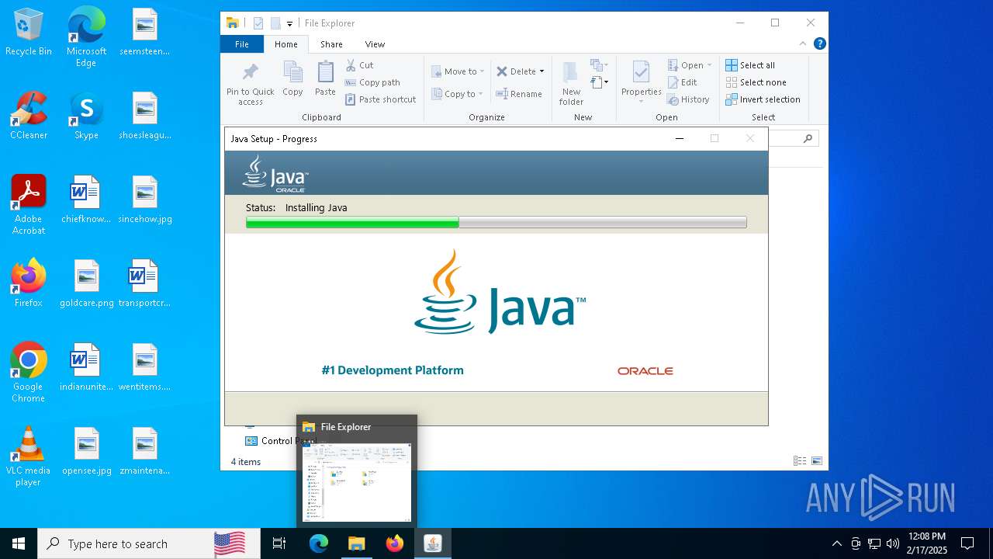
Task: Click Select all in ribbon
Action: coord(750,65)
